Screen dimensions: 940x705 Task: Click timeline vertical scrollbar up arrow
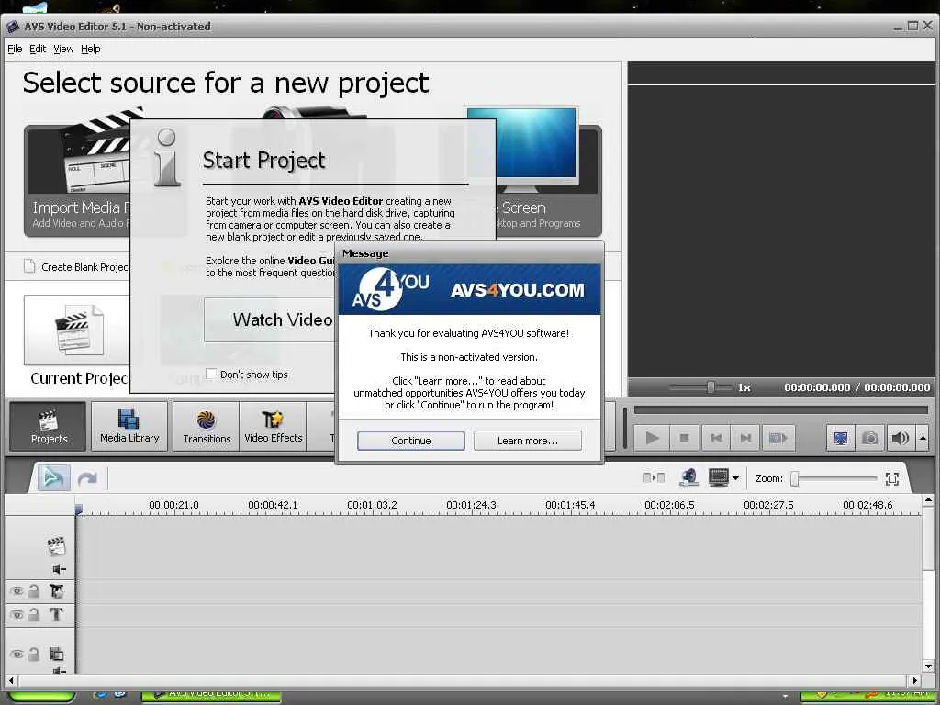928,500
